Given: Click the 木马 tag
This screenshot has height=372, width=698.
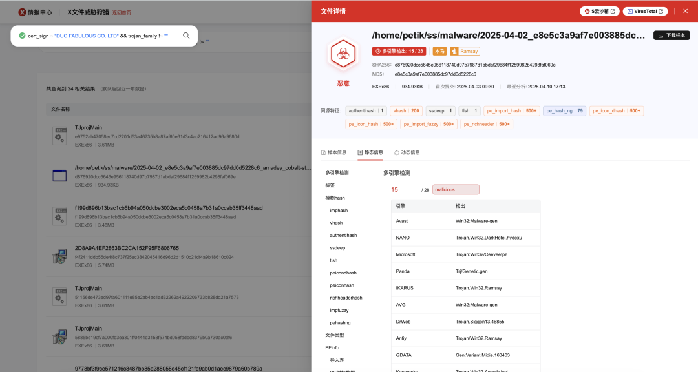Looking at the screenshot, I should (439, 51).
